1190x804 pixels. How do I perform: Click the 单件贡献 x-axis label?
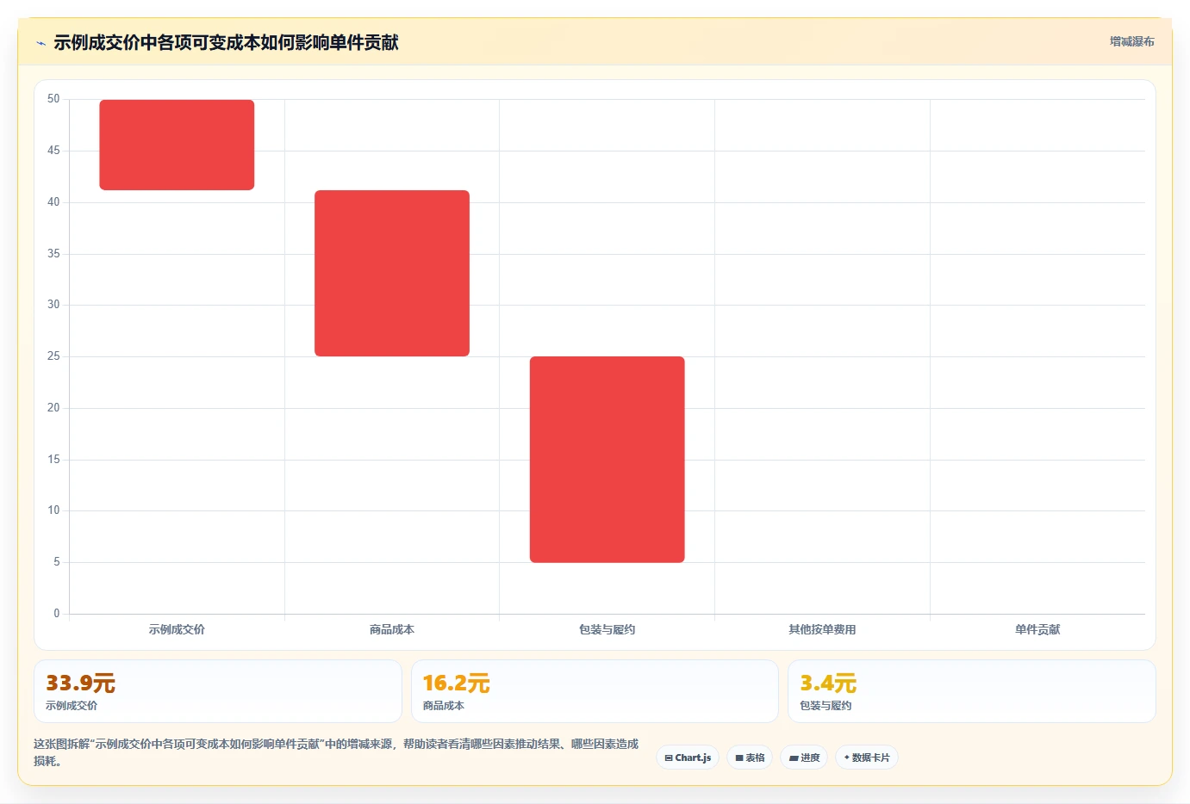click(1037, 629)
